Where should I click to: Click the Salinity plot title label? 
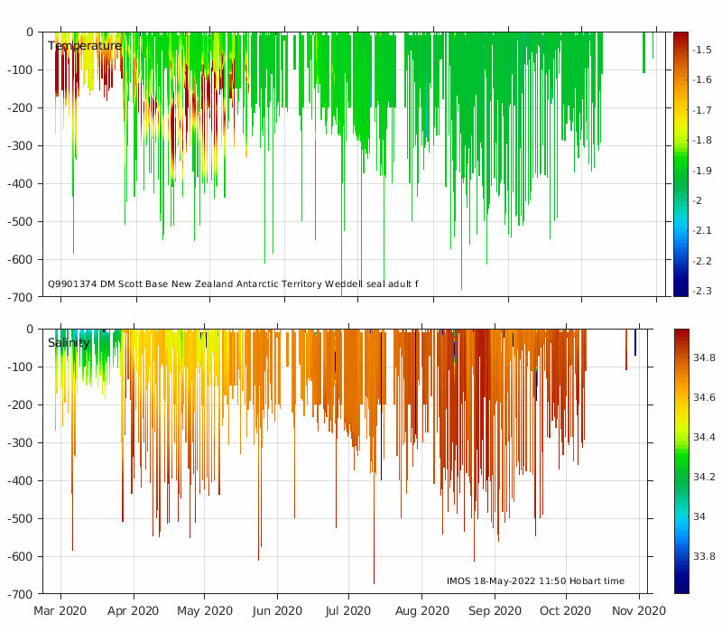click(69, 343)
